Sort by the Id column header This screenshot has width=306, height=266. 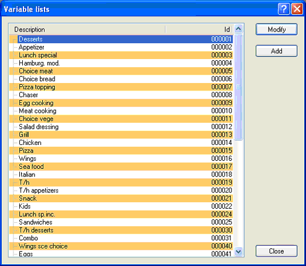pos(199,29)
